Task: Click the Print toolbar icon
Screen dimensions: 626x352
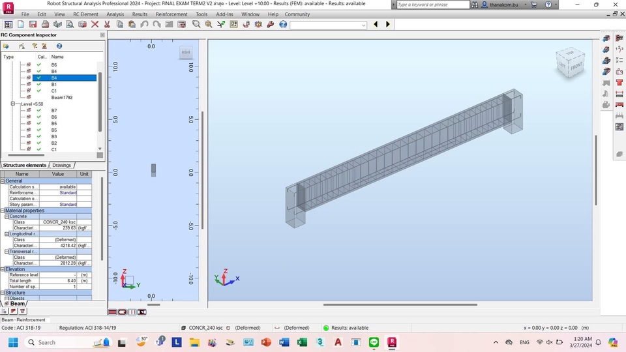Action: click(x=44, y=25)
